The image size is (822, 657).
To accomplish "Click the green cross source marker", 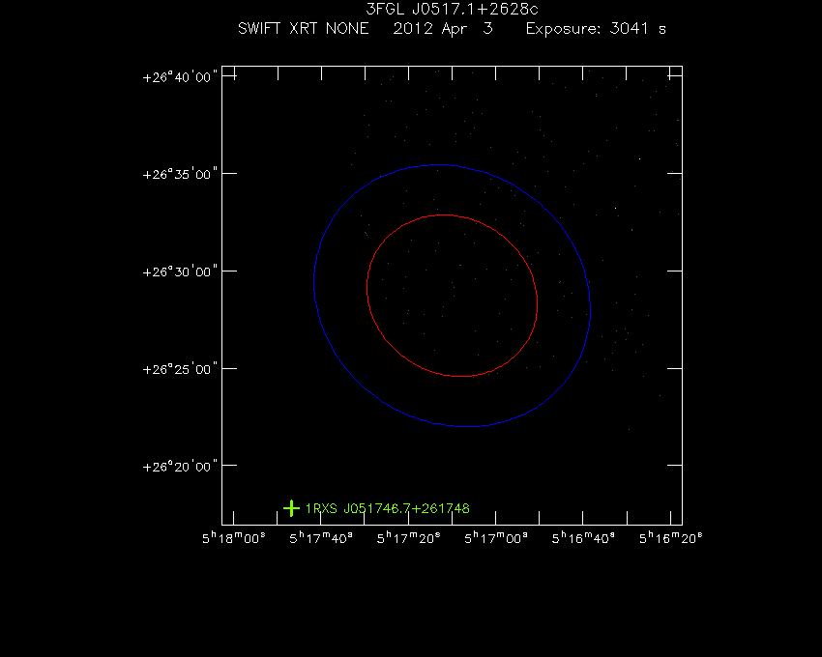I will click(291, 508).
